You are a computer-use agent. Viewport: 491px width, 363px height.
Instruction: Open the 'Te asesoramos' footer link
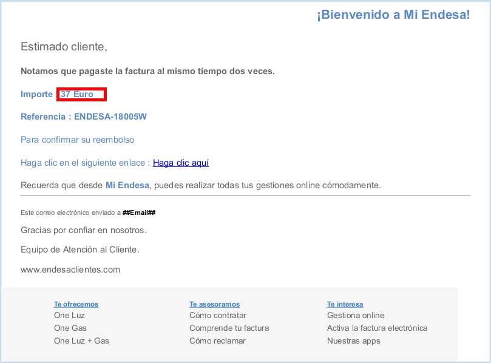click(214, 304)
